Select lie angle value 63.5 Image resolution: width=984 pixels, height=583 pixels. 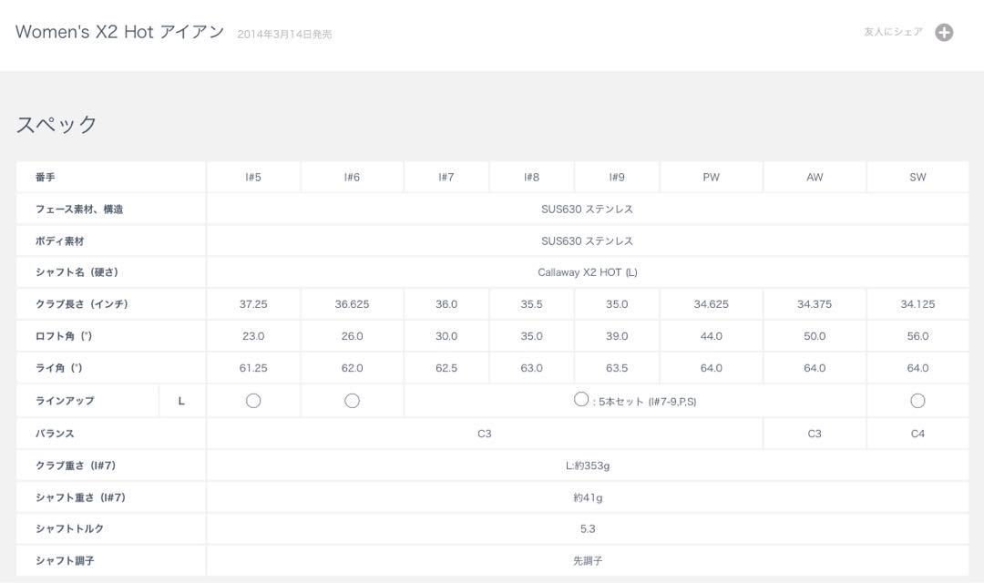[x=617, y=368]
